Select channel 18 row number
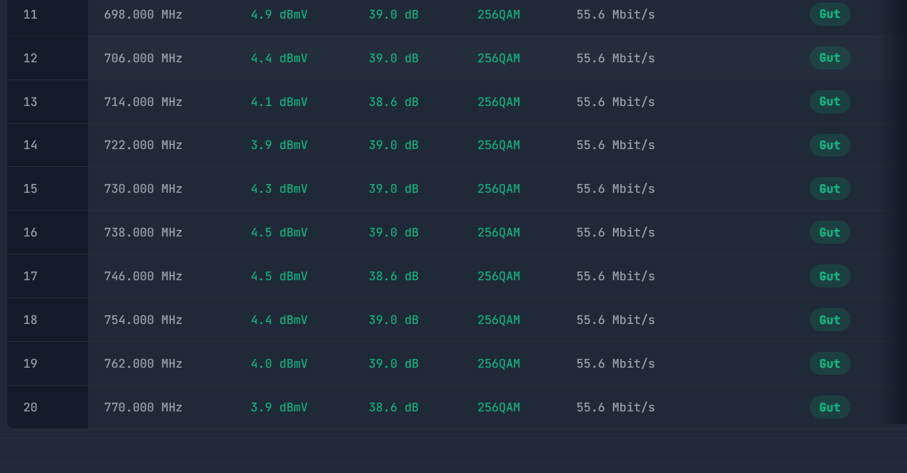Viewport: 907px width, 473px height. pyautogui.click(x=30, y=320)
